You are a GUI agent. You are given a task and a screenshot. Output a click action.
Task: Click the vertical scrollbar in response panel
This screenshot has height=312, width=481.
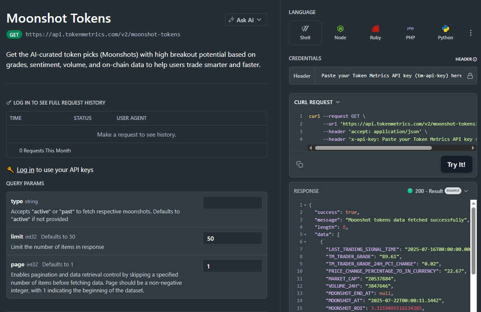point(473,241)
